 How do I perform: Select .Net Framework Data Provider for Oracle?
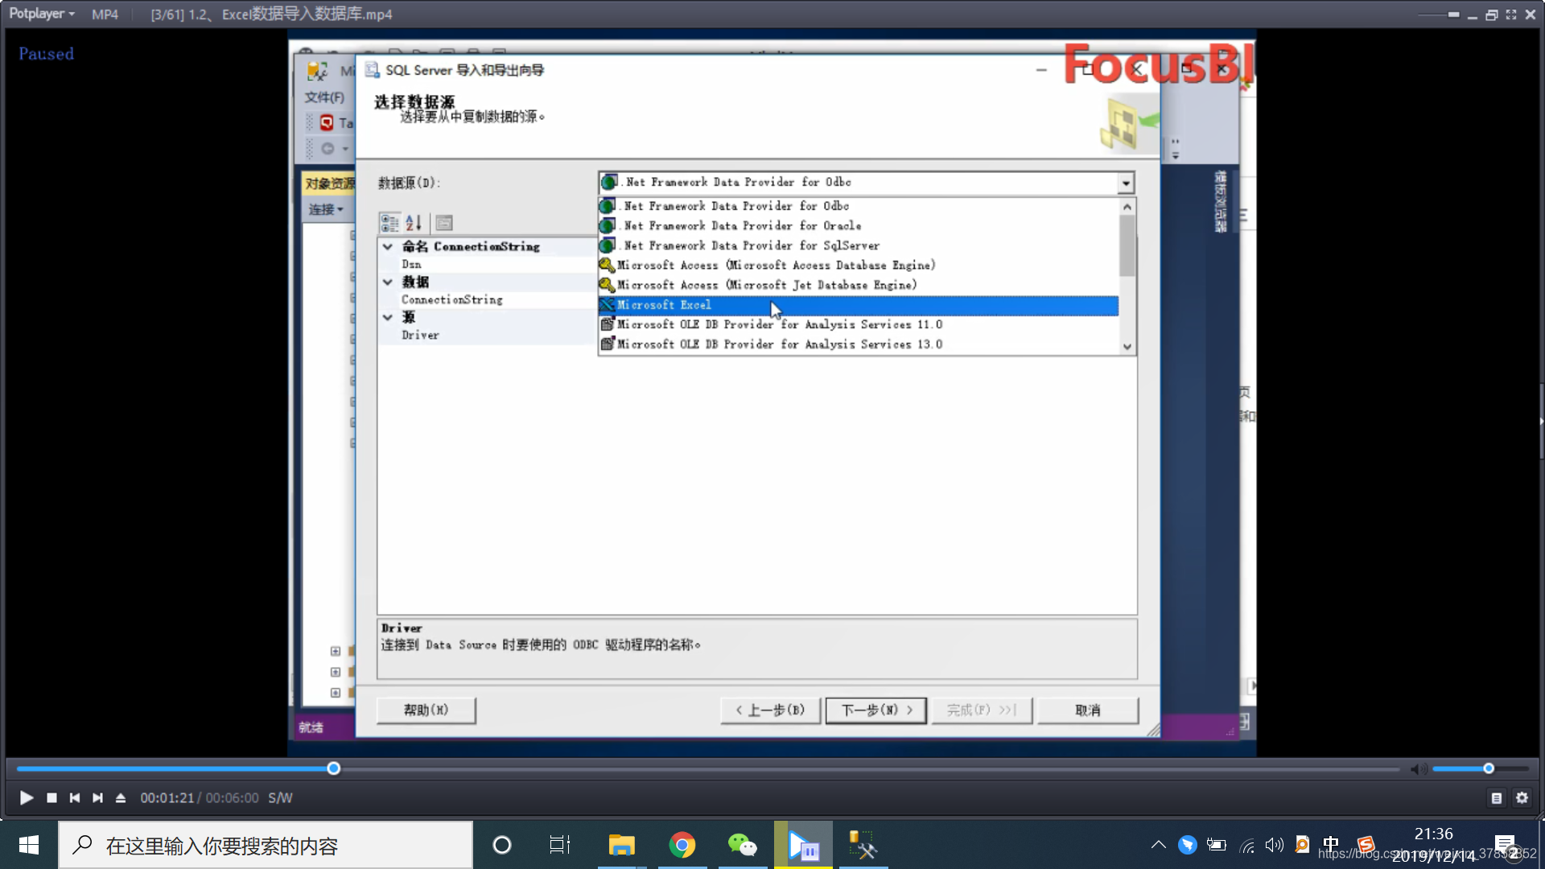point(742,226)
